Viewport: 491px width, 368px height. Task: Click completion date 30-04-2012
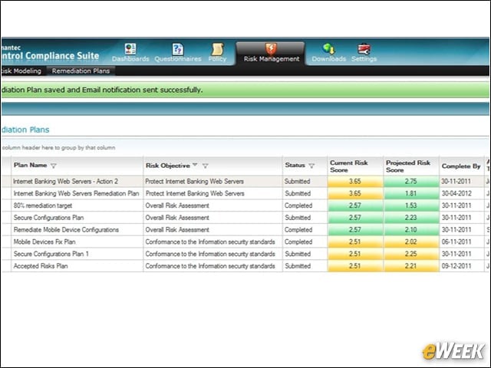tap(456, 193)
